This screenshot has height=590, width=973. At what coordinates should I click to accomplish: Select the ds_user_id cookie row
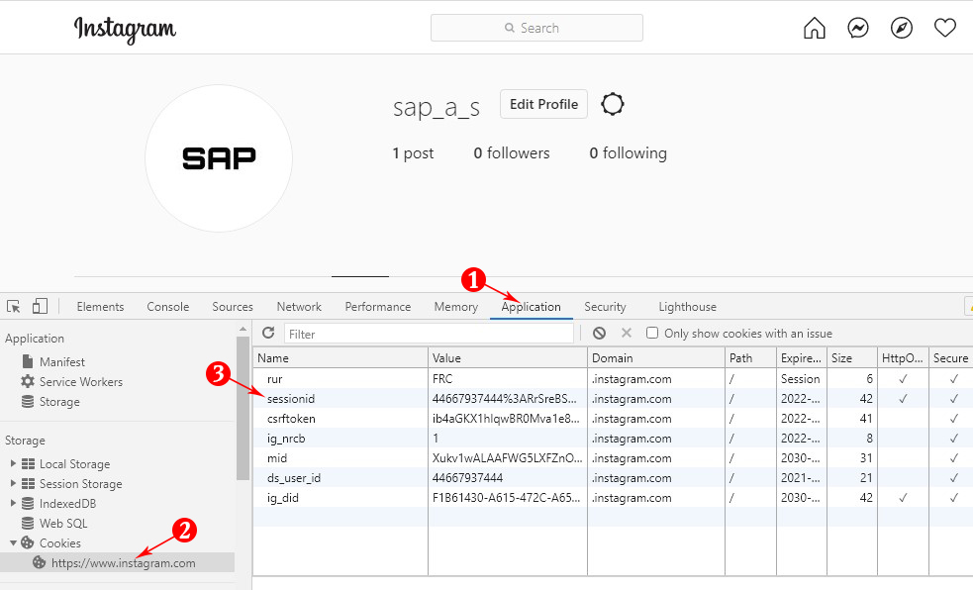pyautogui.click(x=613, y=478)
